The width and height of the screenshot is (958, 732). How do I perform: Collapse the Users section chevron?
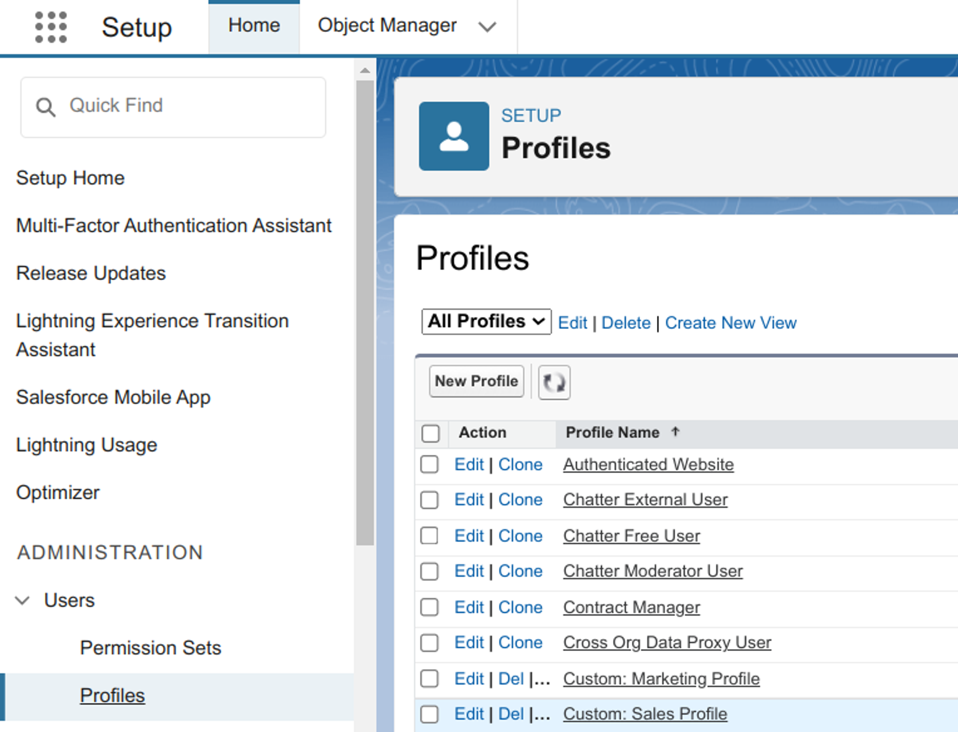point(23,600)
